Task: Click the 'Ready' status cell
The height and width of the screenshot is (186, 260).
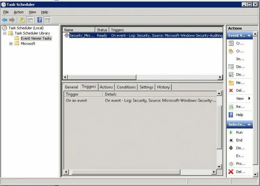Action: click(102, 35)
